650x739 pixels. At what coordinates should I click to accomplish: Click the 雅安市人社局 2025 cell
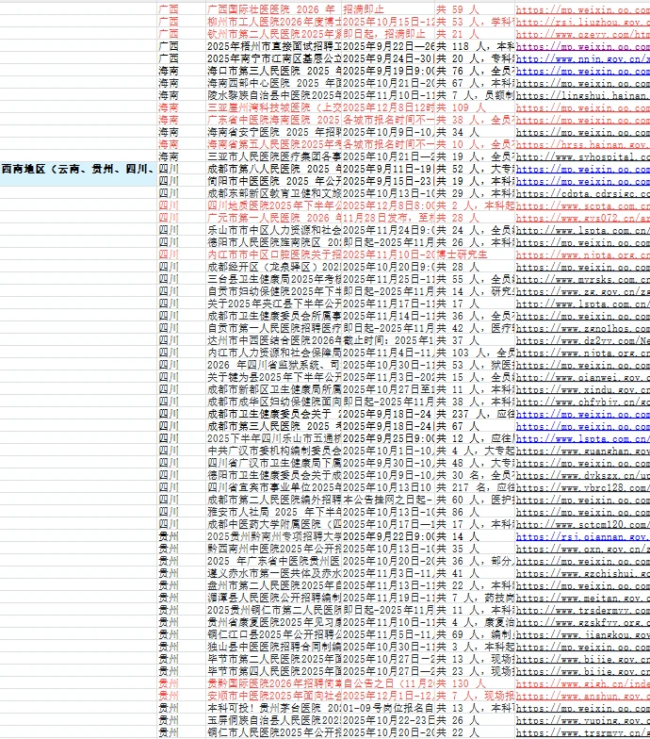coord(274,512)
